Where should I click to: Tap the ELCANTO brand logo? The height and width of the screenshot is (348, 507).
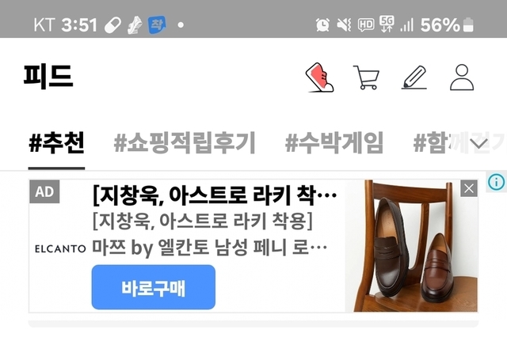click(60, 249)
